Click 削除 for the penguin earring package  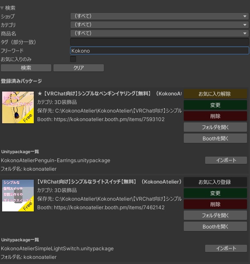tap(215, 116)
